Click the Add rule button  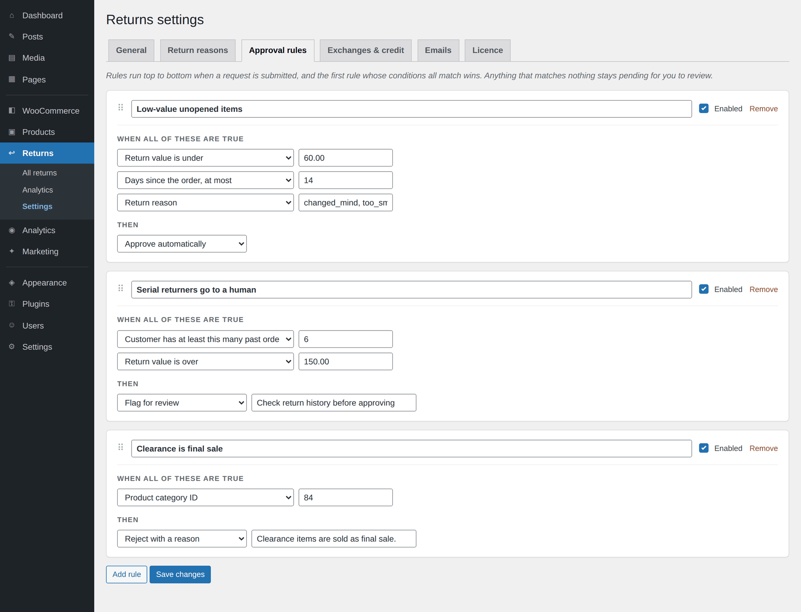pos(126,574)
